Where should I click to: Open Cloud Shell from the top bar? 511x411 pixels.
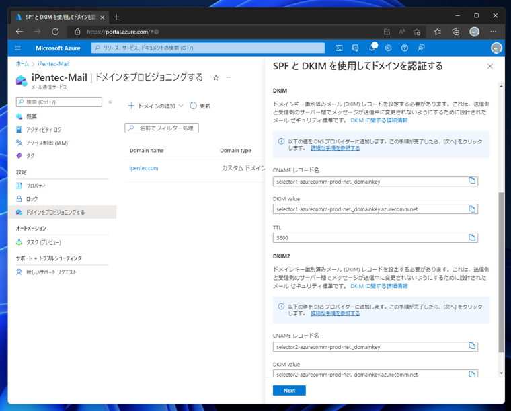(x=339, y=48)
